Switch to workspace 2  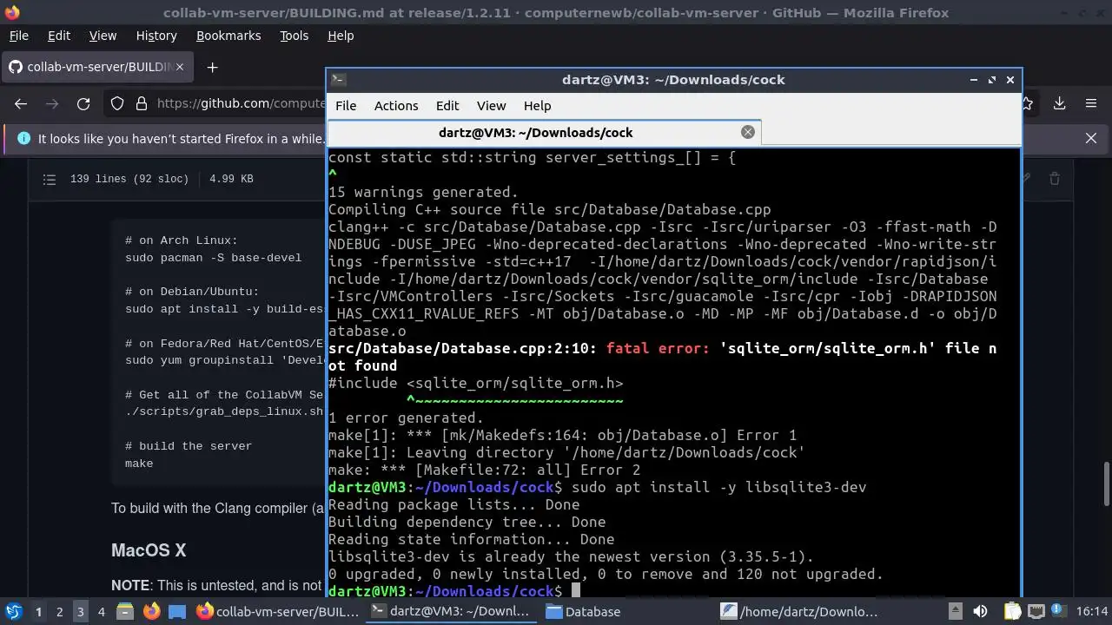click(x=59, y=611)
